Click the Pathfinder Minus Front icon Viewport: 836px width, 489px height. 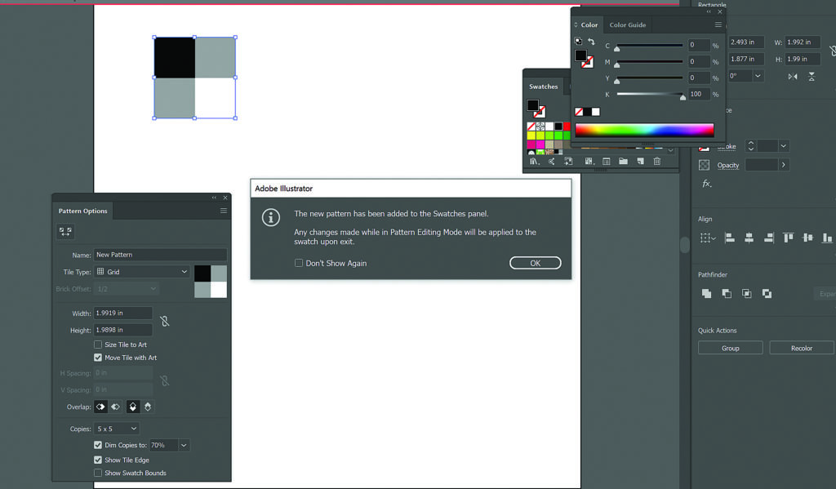coord(727,293)
